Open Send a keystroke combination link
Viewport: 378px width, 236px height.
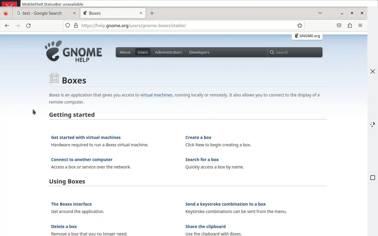(x=226, y=204)
